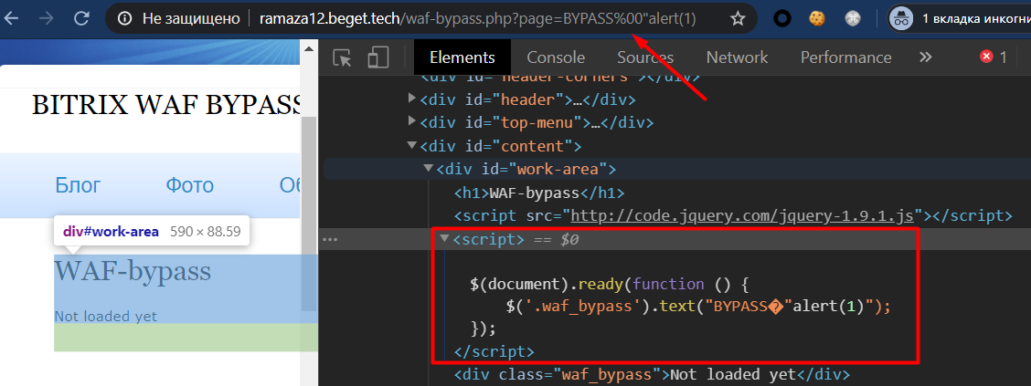Open the jquery-1.9.1.js source link
1031x386 pixels.
click(743, 215)
